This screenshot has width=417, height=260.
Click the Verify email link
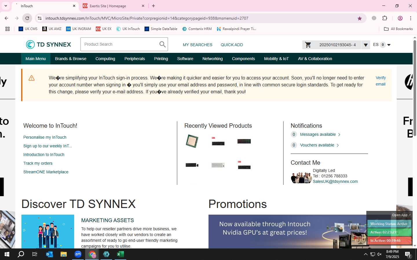tap(381, 81)
